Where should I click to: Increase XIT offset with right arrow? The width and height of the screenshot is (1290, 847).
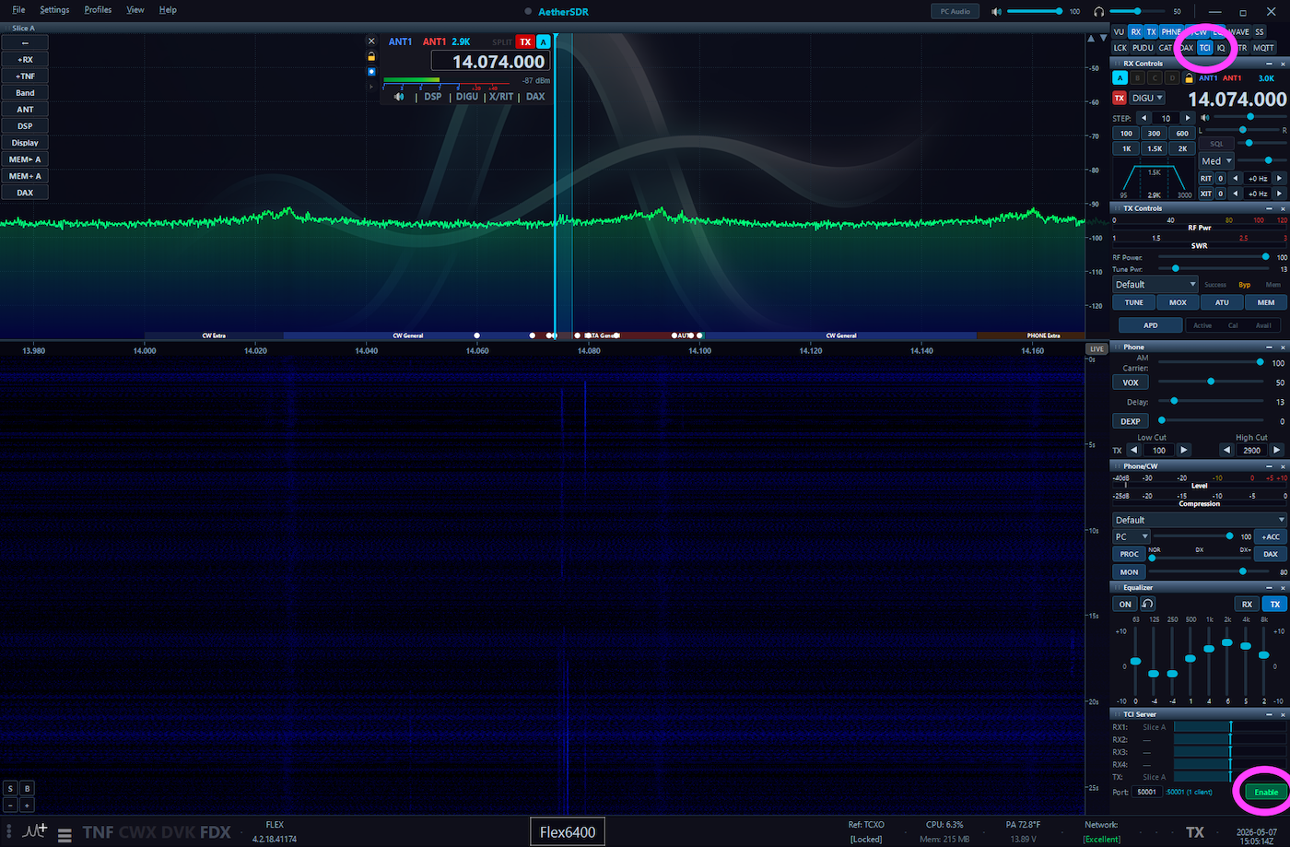[1279, 194]
